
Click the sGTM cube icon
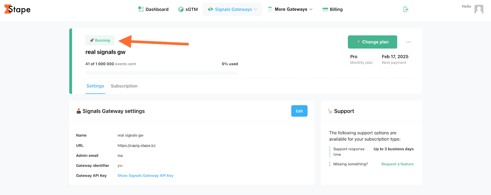(181, 9)
